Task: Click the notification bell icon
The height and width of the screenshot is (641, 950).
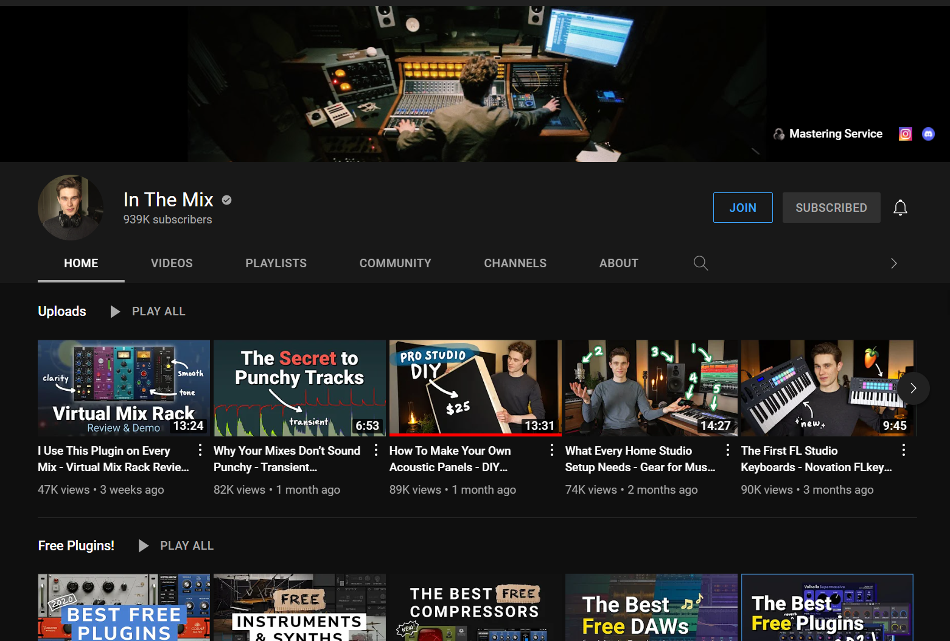Action: click(900, 208)
